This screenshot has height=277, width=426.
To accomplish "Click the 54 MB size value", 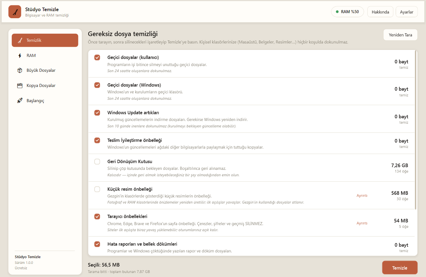I will [x=401, y=221].
